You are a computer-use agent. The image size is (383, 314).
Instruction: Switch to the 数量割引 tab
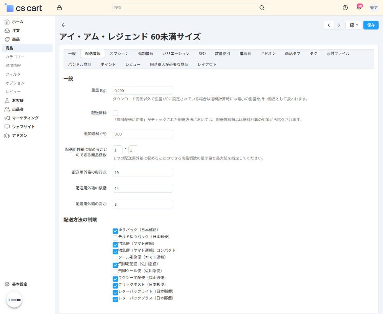coord(223,54)
